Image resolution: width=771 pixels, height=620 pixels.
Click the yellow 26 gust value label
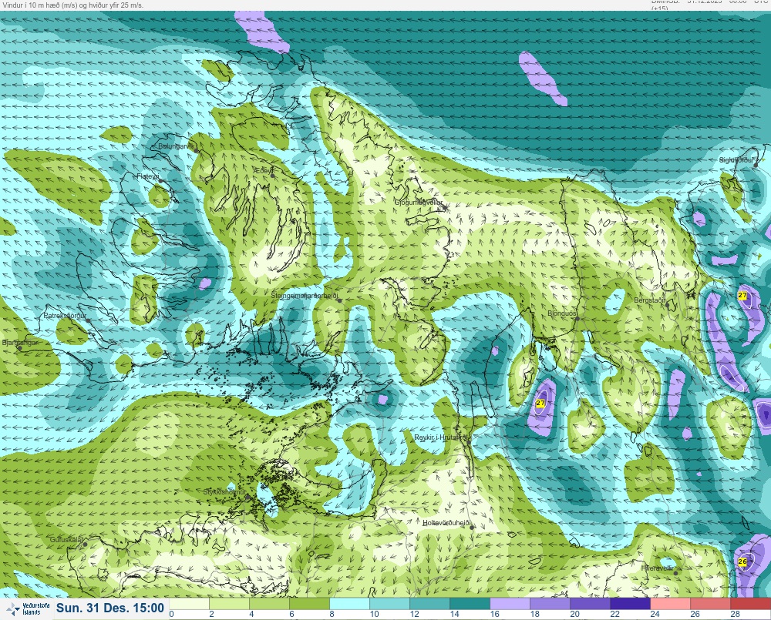tap(742, 561)
